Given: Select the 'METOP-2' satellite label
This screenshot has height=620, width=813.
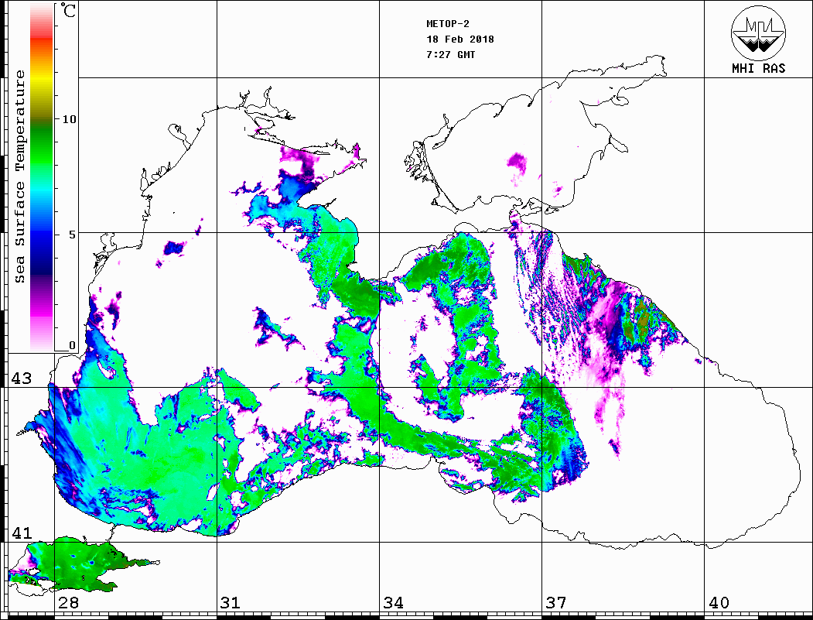Looking at the screenshot, I should [x=448, y=23].
